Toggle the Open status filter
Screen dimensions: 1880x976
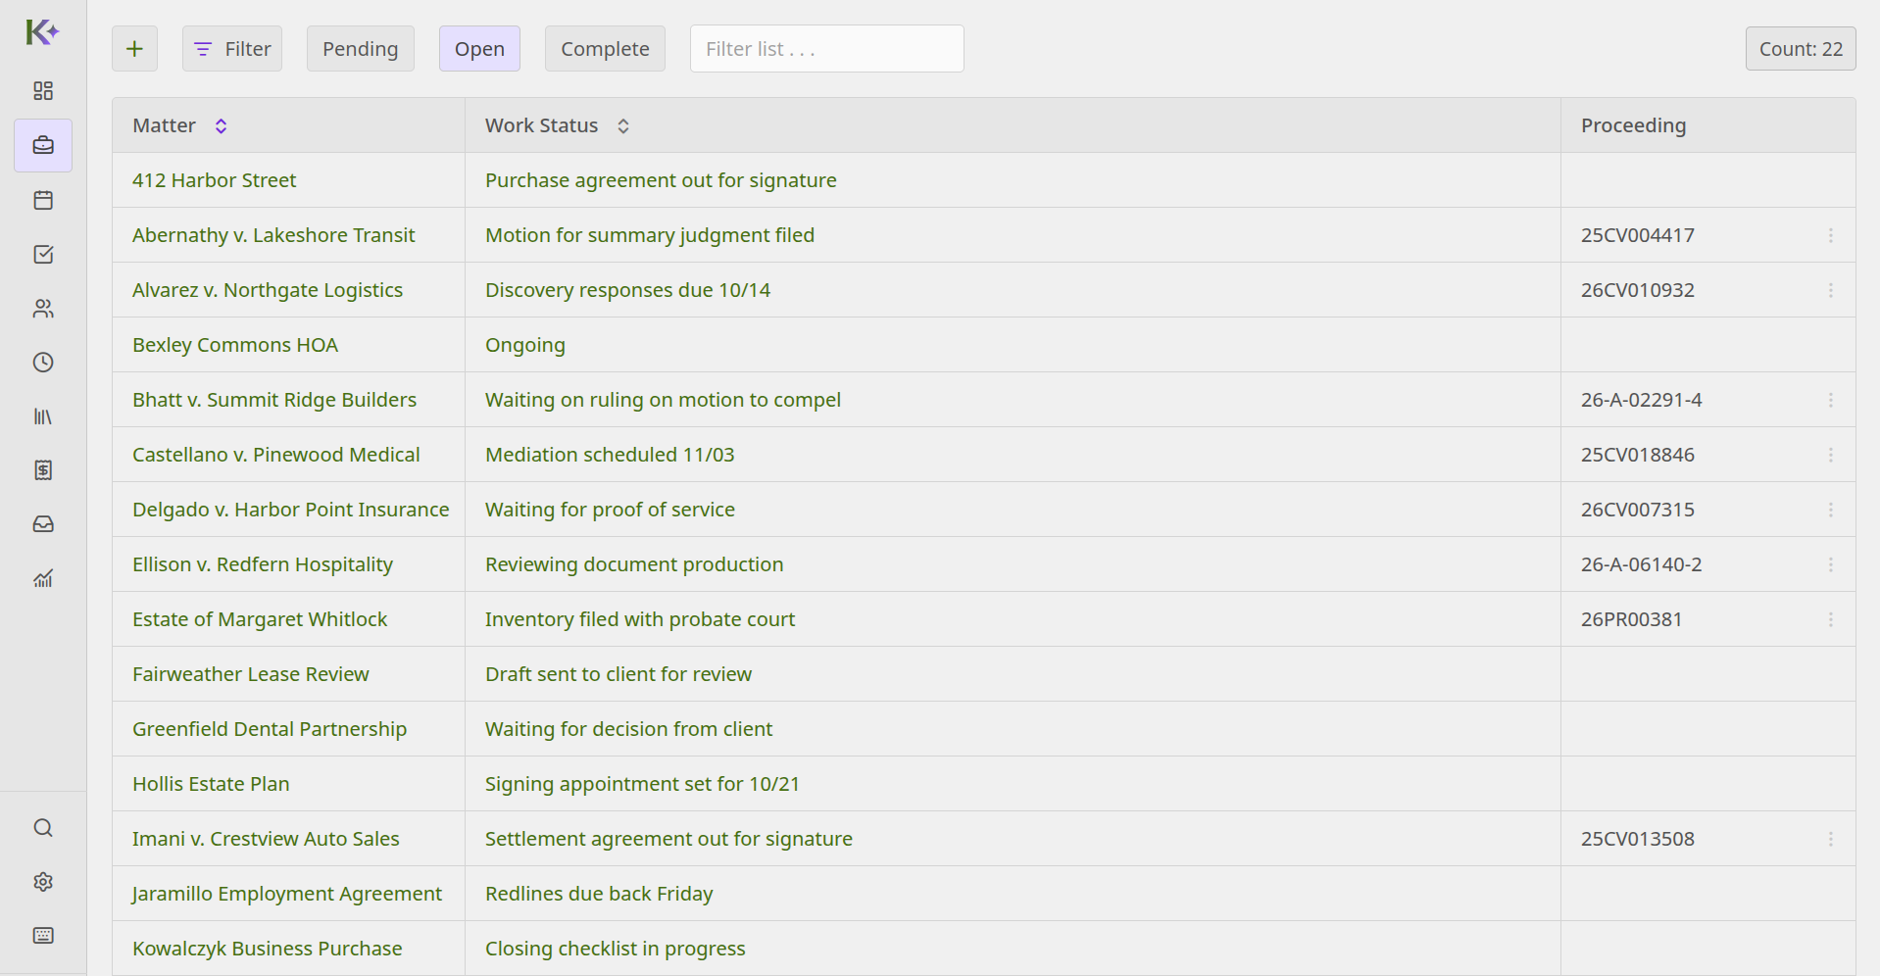(x=479, y=49)
